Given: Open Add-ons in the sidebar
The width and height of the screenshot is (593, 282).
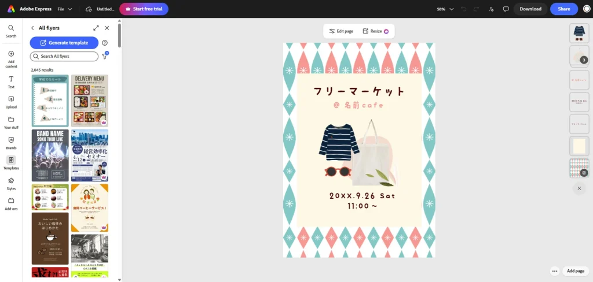Looking at the screenshot, I should point(11,204).
